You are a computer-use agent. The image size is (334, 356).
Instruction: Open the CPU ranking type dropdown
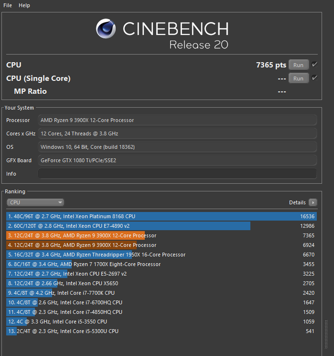tap(35, 202)
